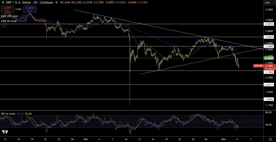Image resolution: width=276 pixels, height=142 pixels.
Task: Click the green 2.3693 price label
Action: 269,58
